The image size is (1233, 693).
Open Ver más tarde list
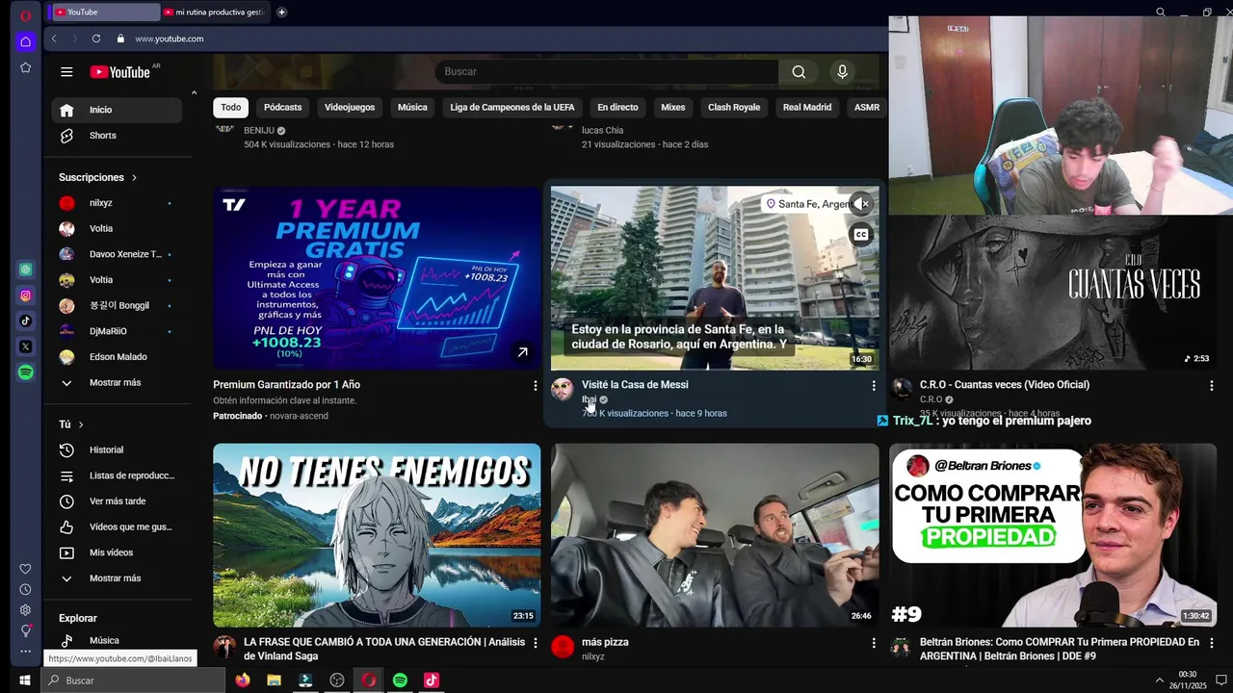(117, 501)
